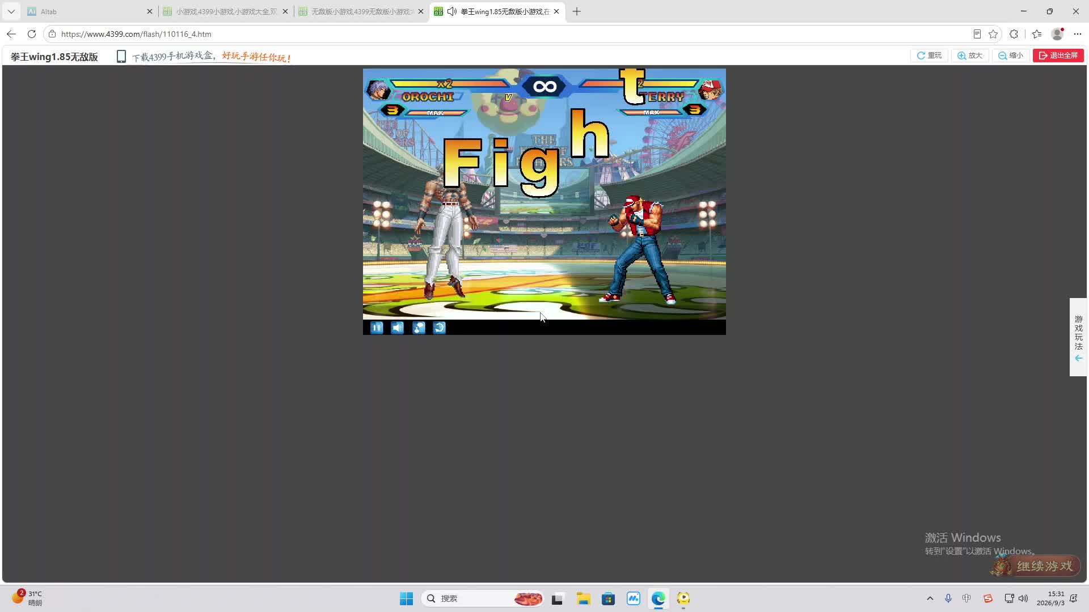
Task: Open the Sogou input tray icon
Action: (x=988, y=598)
